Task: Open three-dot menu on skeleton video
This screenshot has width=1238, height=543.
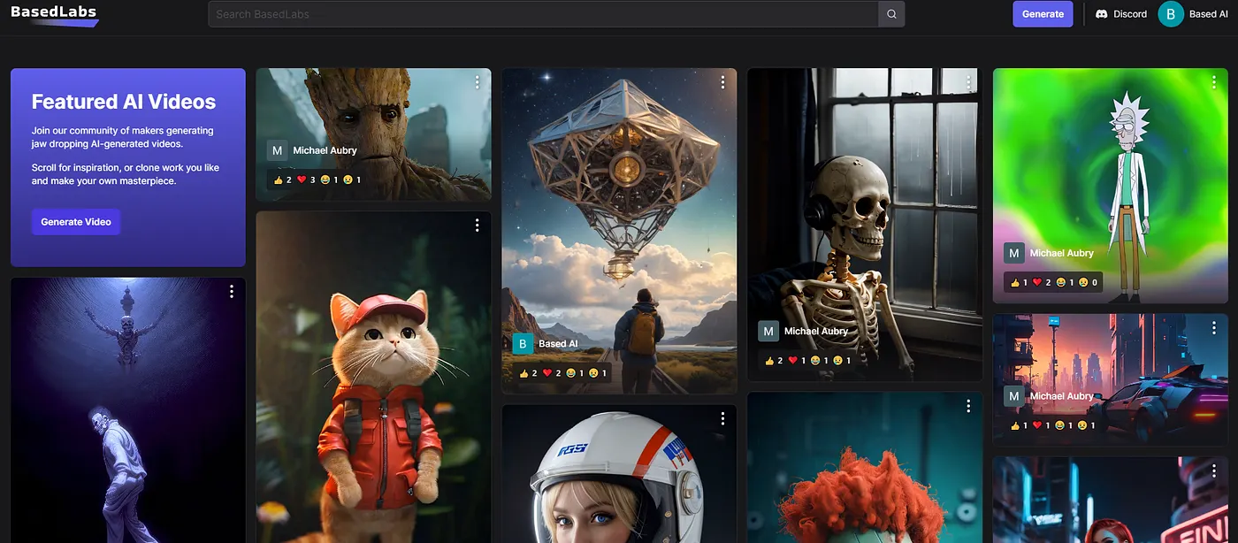Action: coord(968,82)
